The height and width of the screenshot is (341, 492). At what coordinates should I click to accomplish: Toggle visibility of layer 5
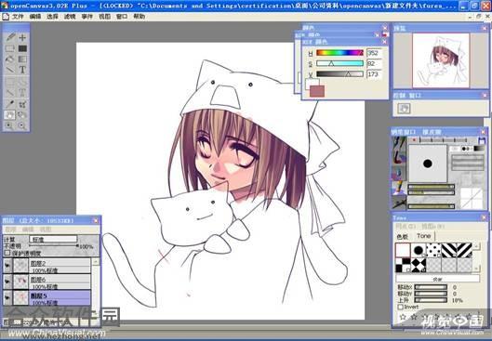coord(7,297)
